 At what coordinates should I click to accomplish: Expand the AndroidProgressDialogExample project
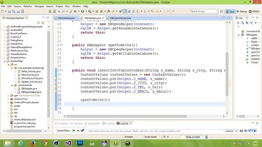5,27
